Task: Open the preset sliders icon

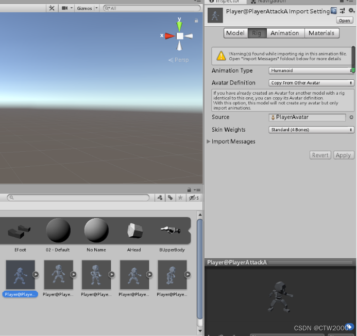Action: point(342,11)
